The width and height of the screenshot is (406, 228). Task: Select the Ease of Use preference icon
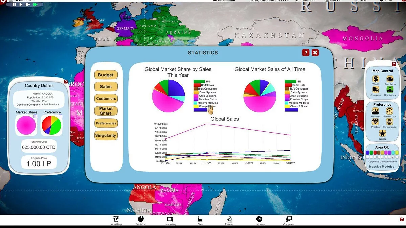(389, 111)
